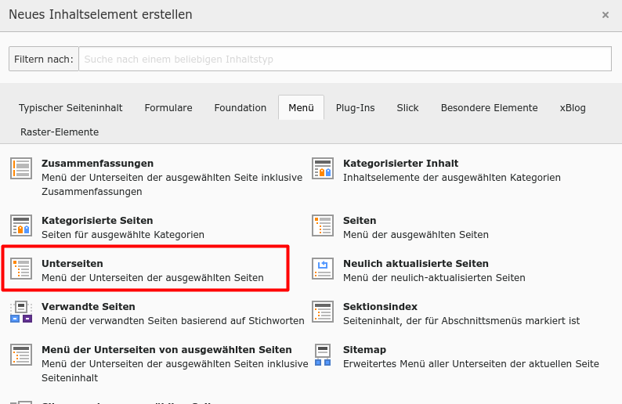Click the Sitemap icon
The height and width of the screenshot is (404, 622).
click(x=323, y=355)
